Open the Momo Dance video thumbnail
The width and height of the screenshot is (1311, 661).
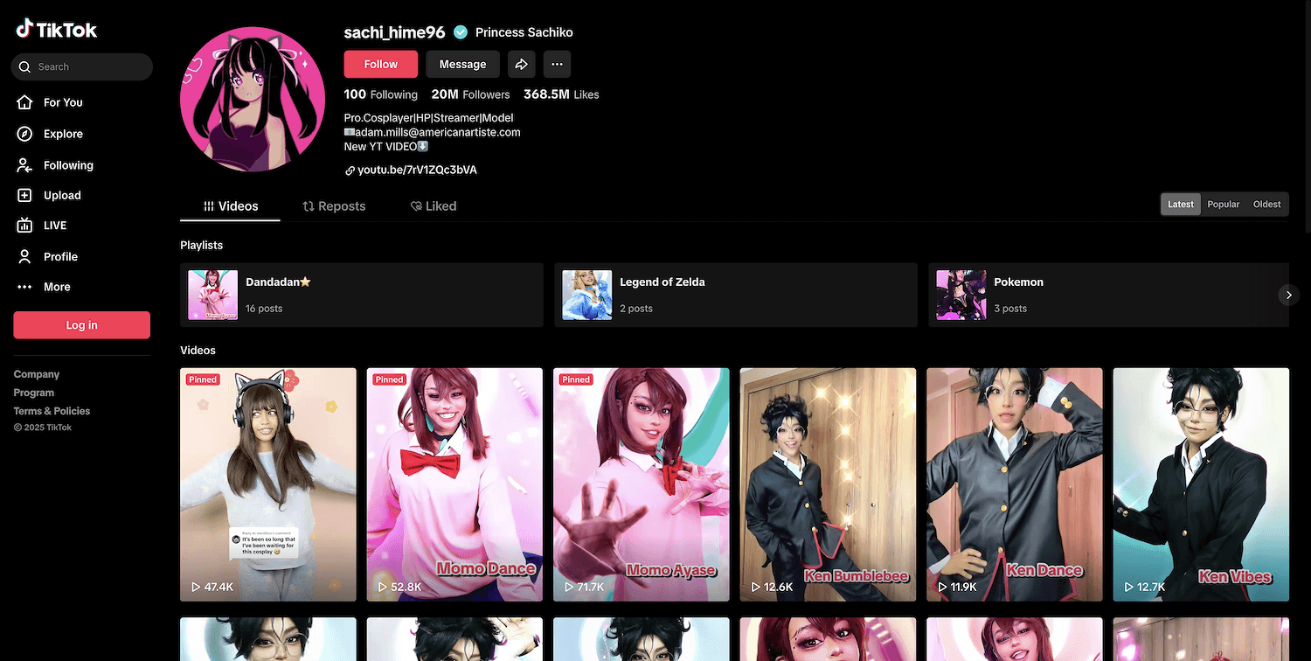454,484
